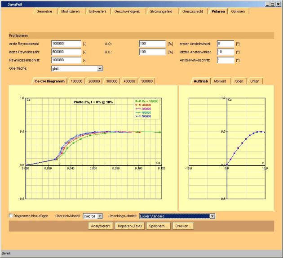Open the Optionen tab

pos(238,11)
